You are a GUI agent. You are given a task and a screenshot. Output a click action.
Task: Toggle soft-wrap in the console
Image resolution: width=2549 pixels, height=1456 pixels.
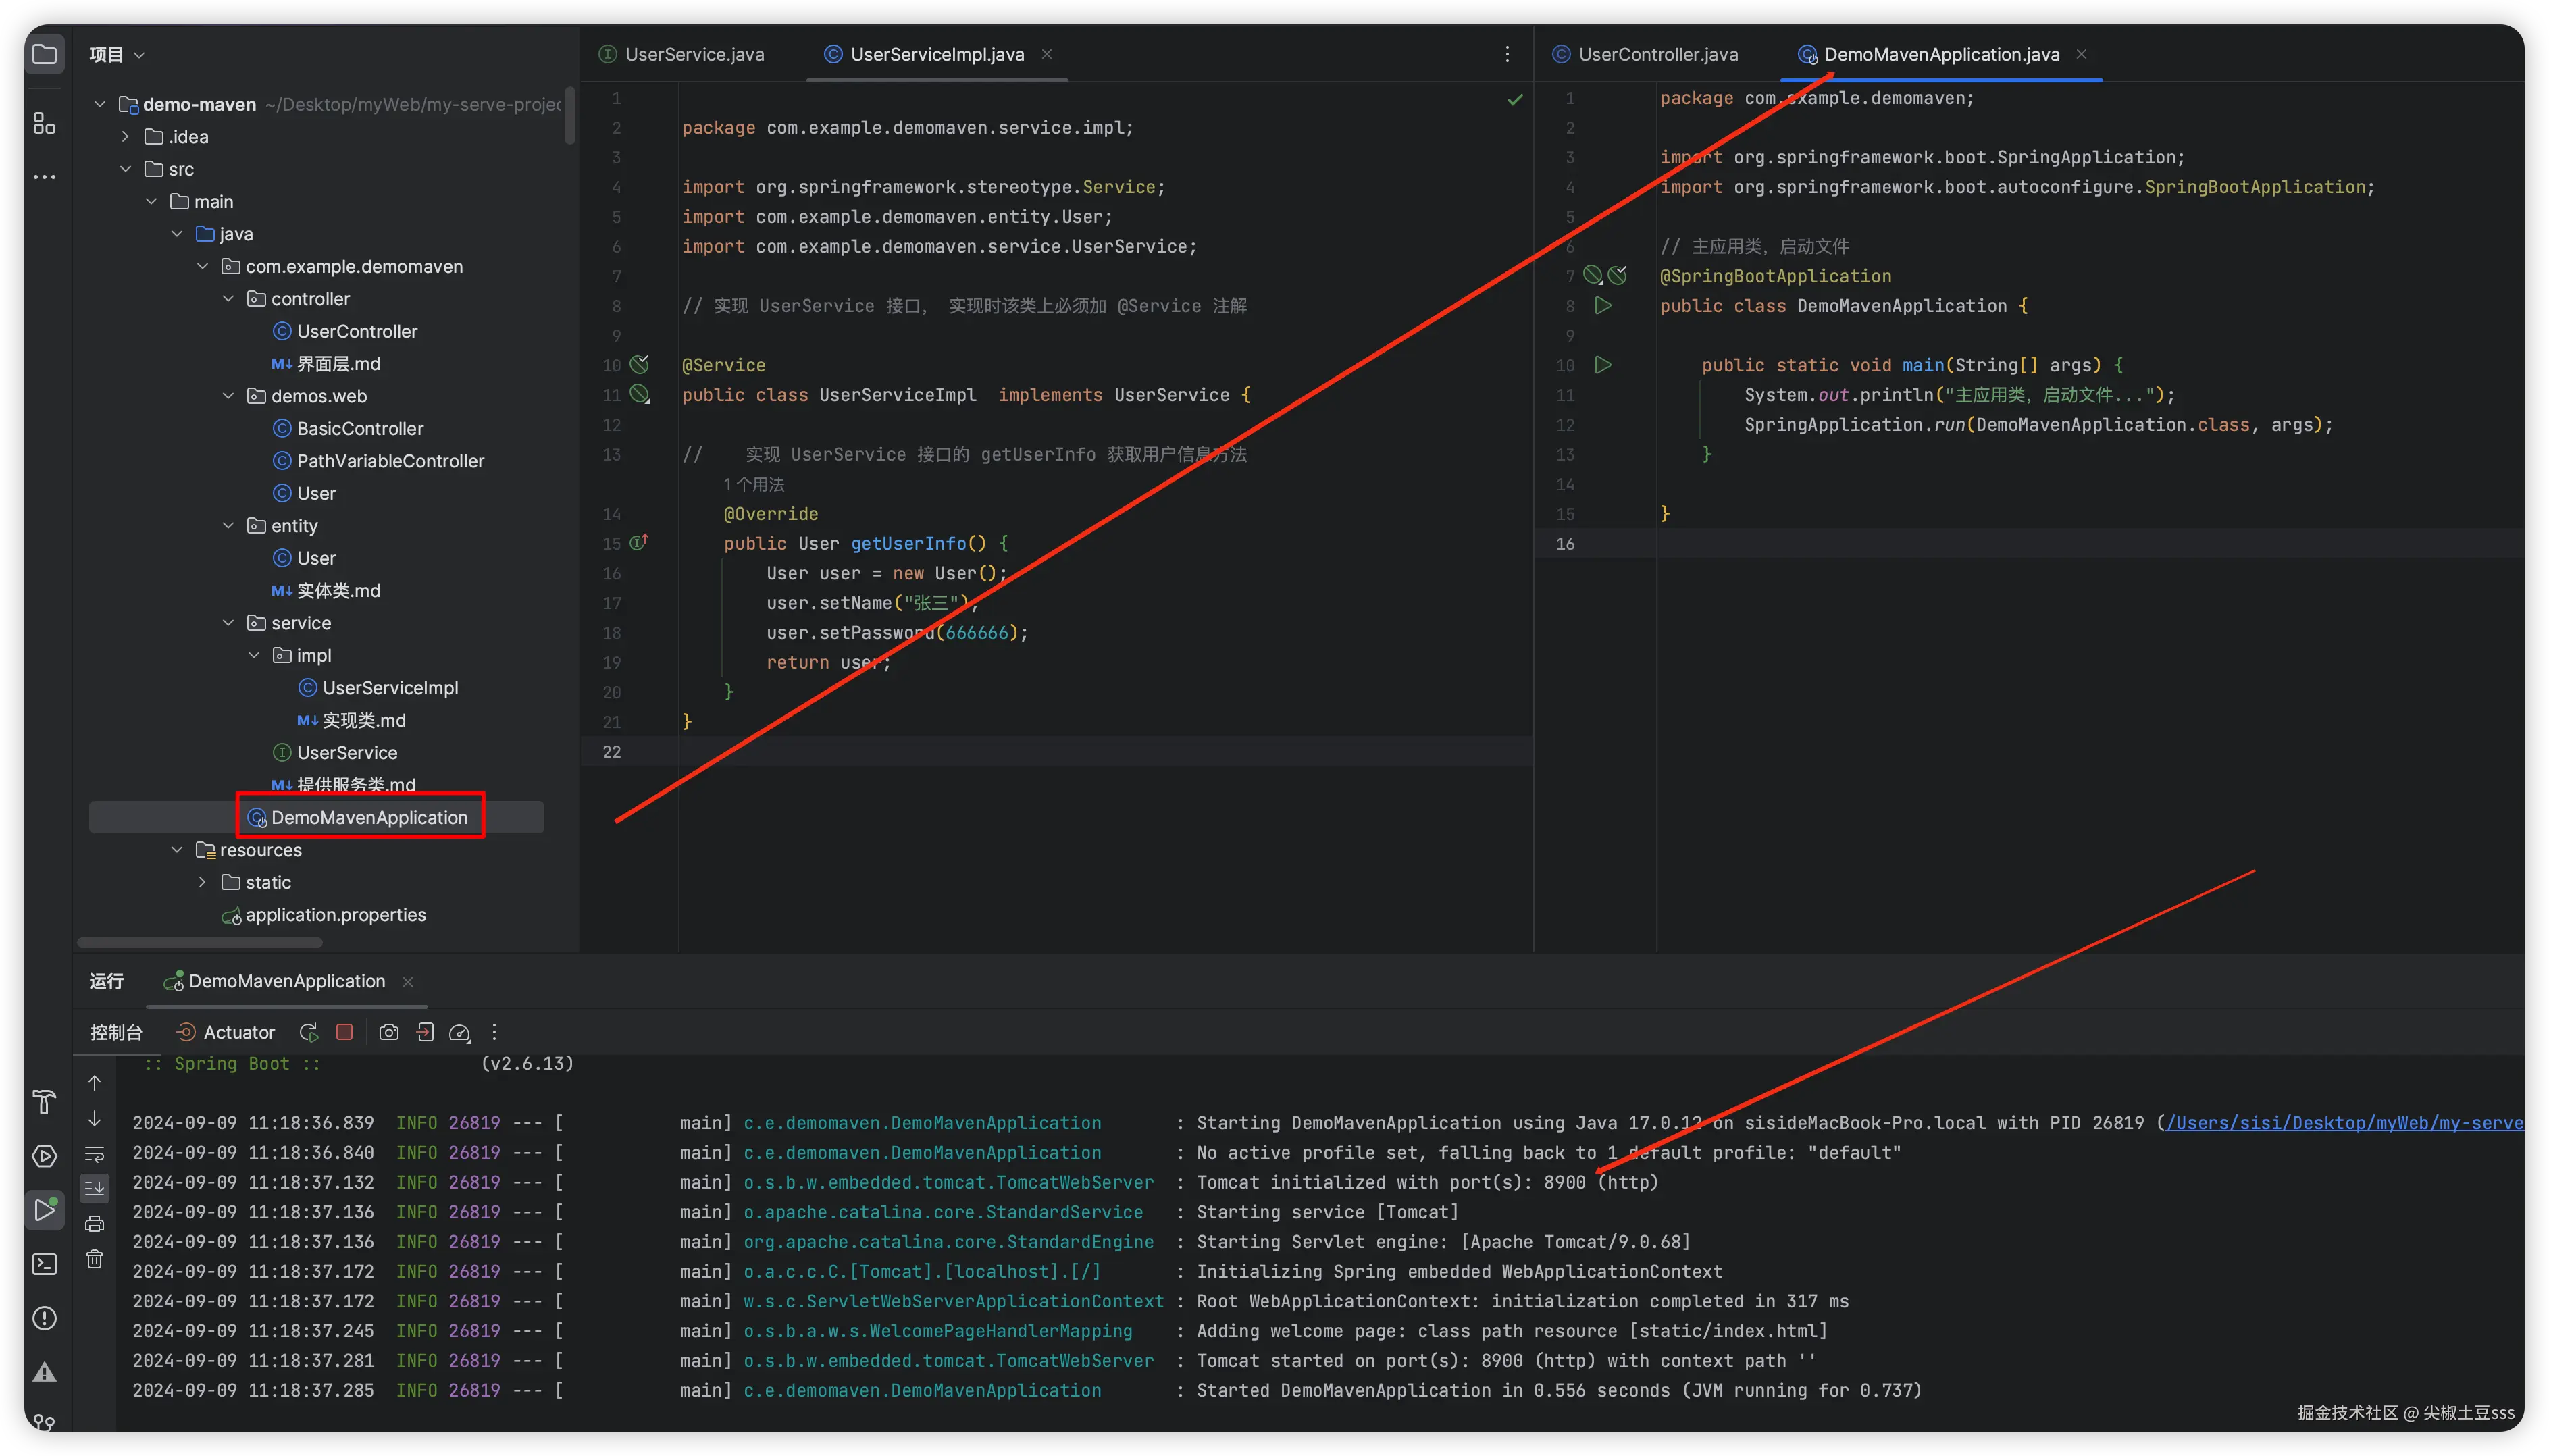click(x=95, y=1154)
